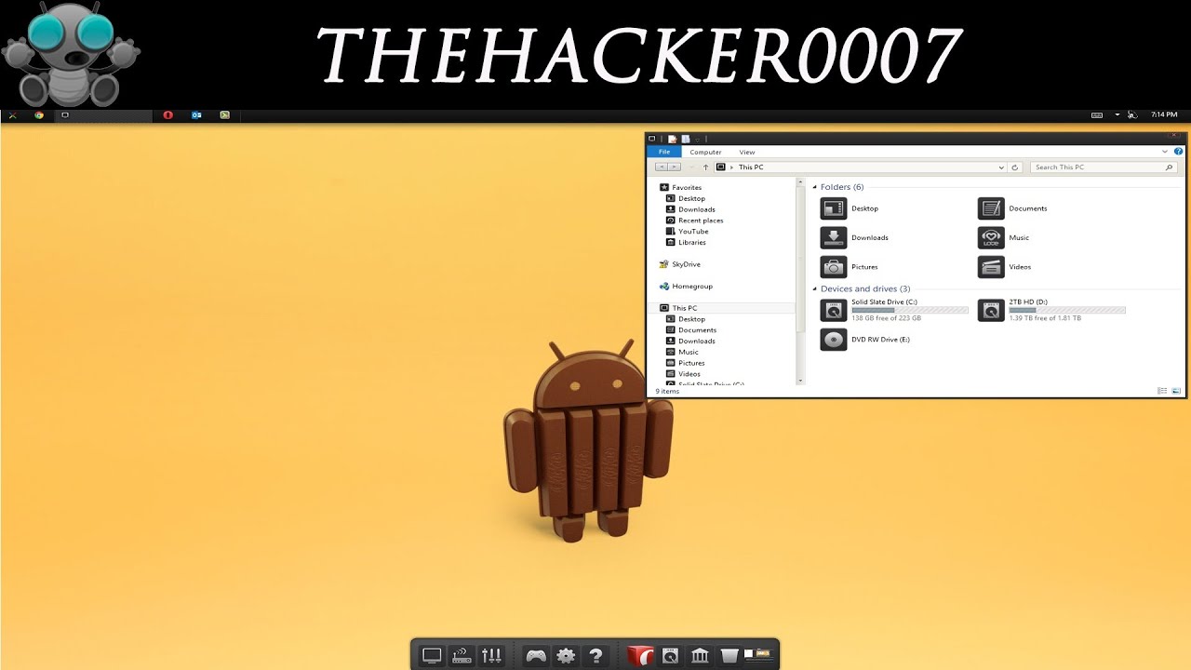Open the hard drive icon in dock
1191x670 pixels.
coord(670,655)
